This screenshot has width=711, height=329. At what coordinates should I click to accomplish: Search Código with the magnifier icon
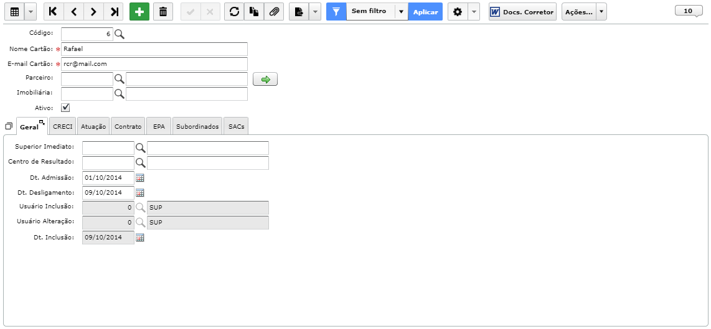[120, 34]
